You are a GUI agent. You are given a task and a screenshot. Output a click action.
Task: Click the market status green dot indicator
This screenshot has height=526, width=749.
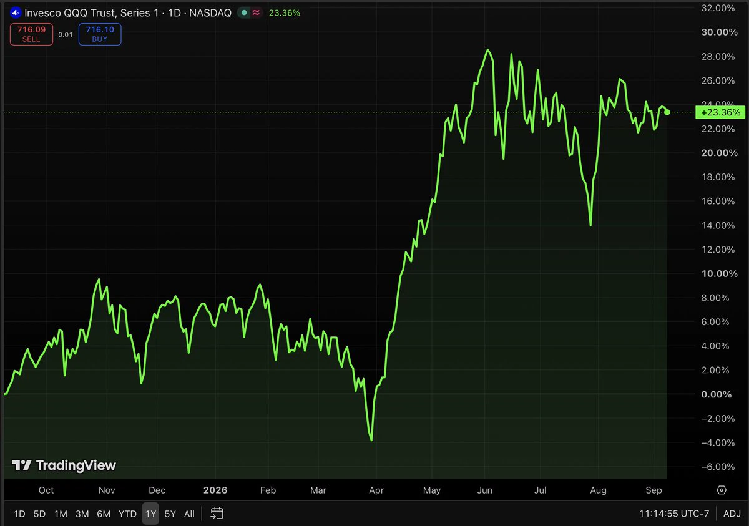click(x=244, y=12)
